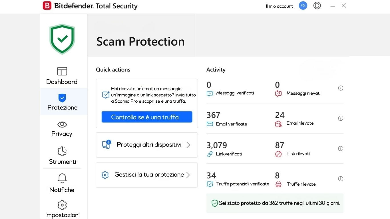Select the Protezione shield icon
The width and height of the screenshot is (390, 219).
pyautogui.click(x=62, y=98)
